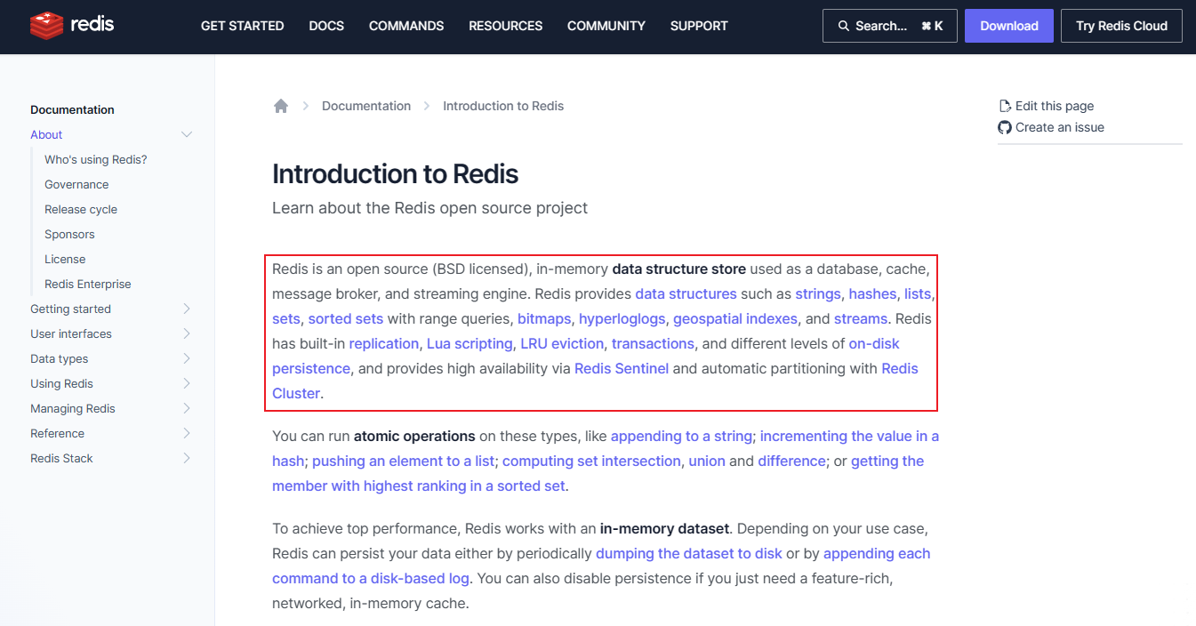Expand the Reference section chevron
Image resolution: width=1196 pixels, height=626 pixels.
click(187, 433)
